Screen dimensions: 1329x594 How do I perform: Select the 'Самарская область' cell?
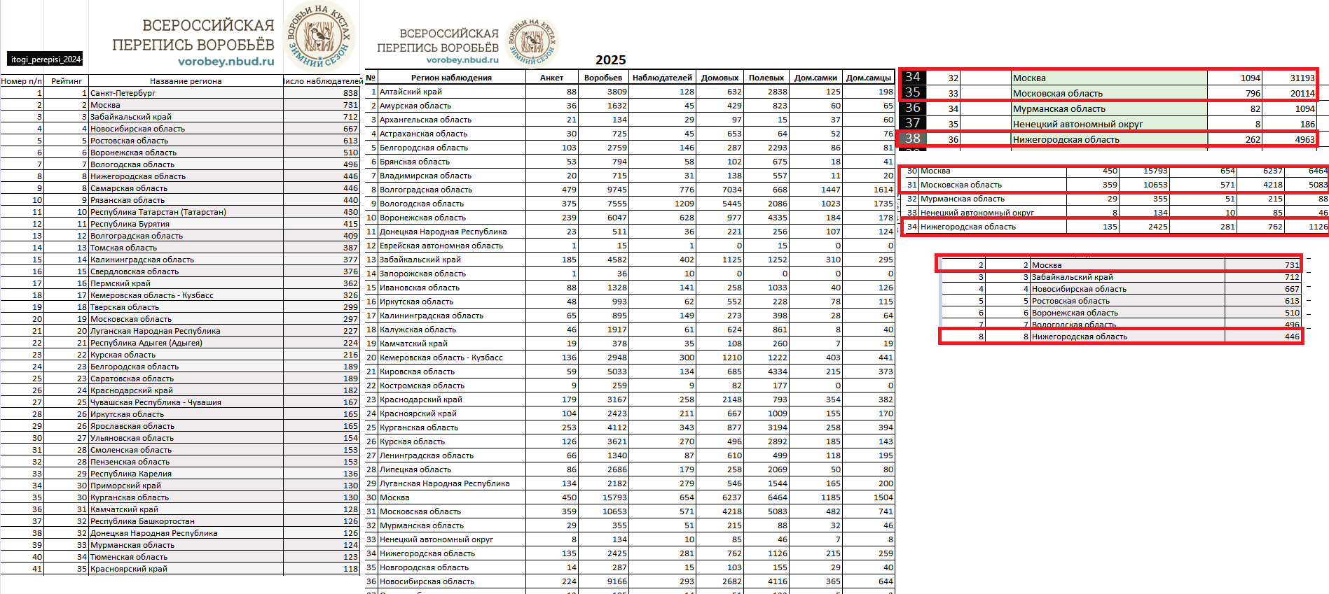coord(186,188)
